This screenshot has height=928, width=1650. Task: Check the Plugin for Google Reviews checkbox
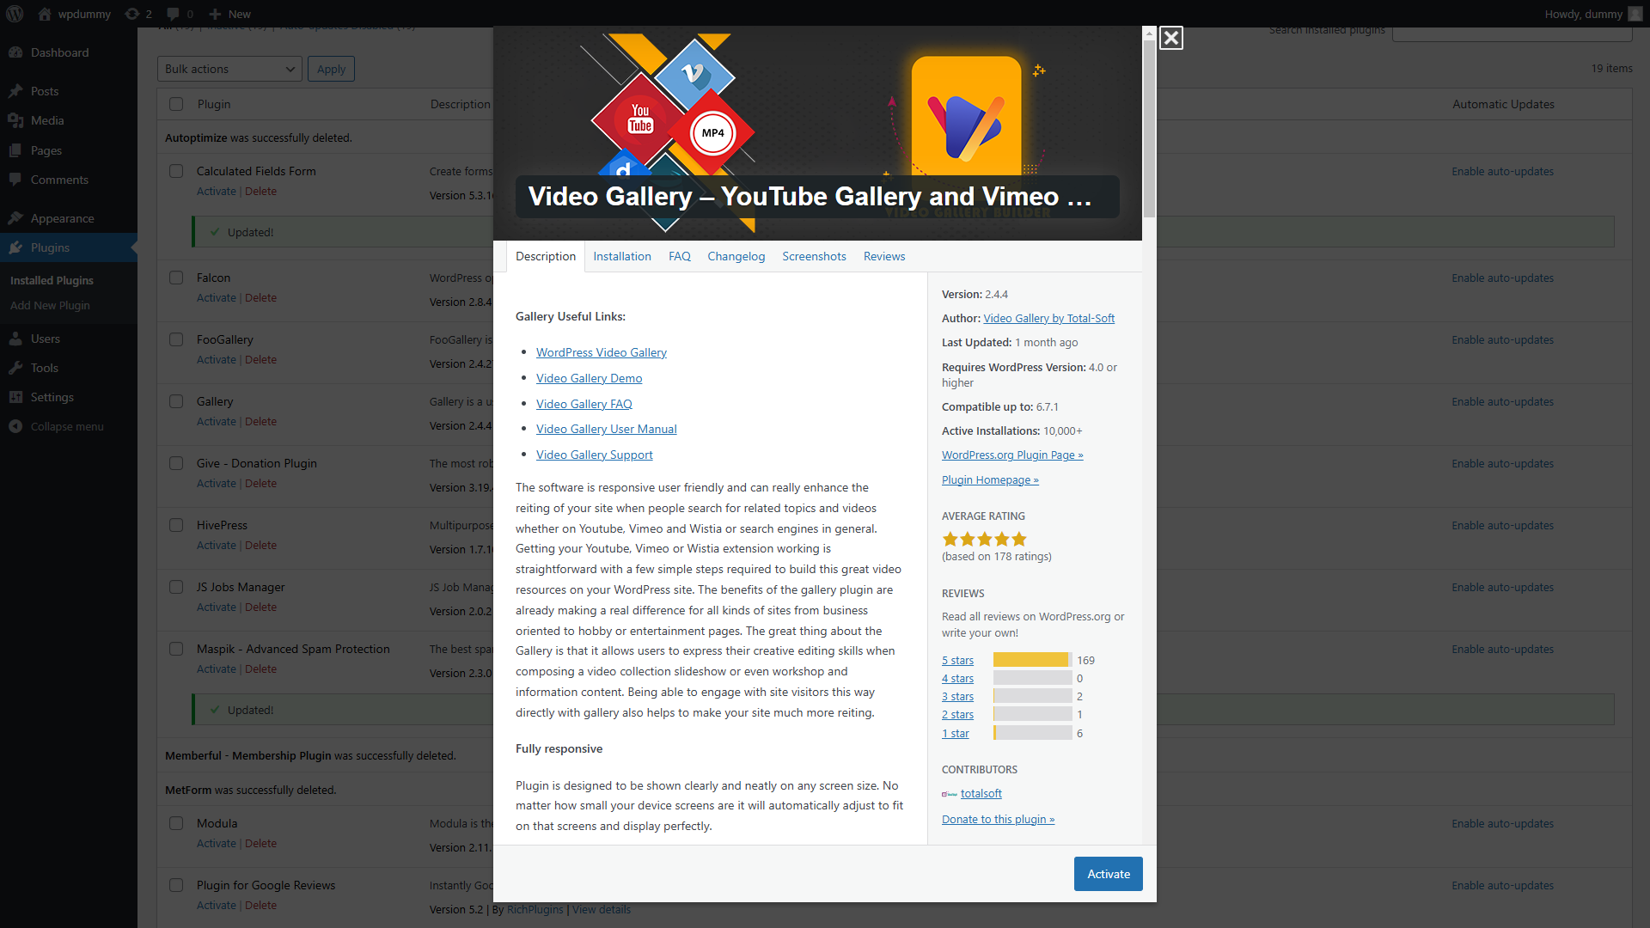176,885
